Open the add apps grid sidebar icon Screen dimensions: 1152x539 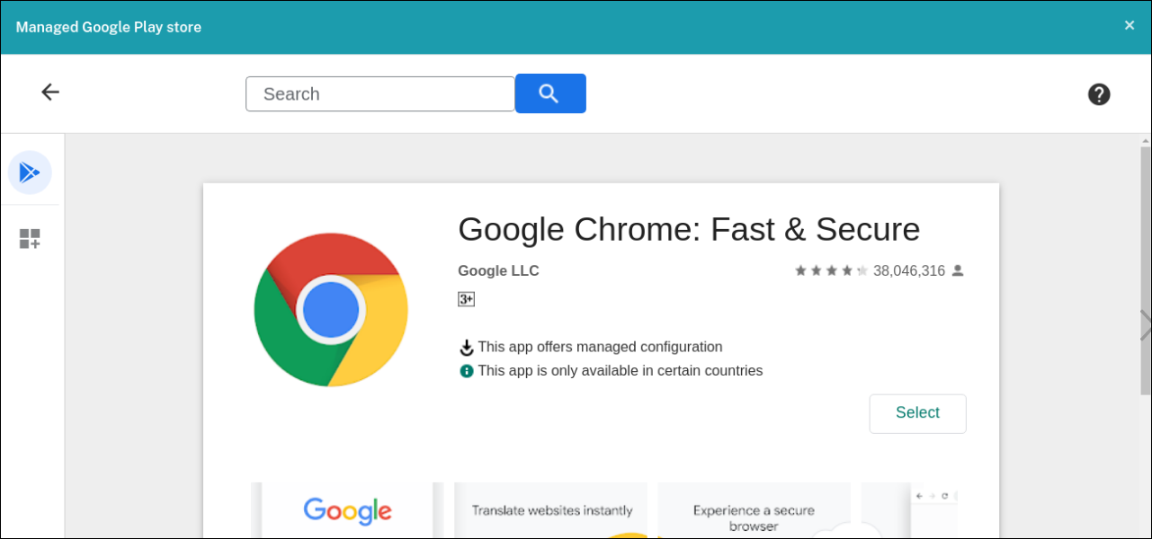(30, 239)
